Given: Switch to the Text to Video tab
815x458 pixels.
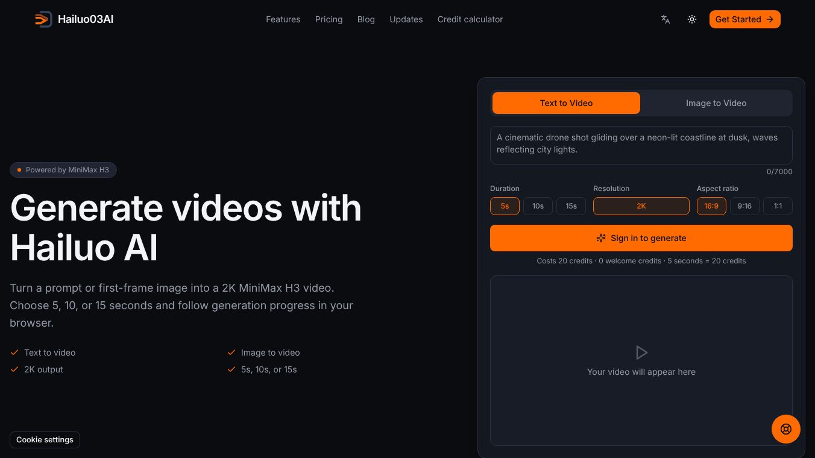Looking at the screenshot, I should coord(566,103).
